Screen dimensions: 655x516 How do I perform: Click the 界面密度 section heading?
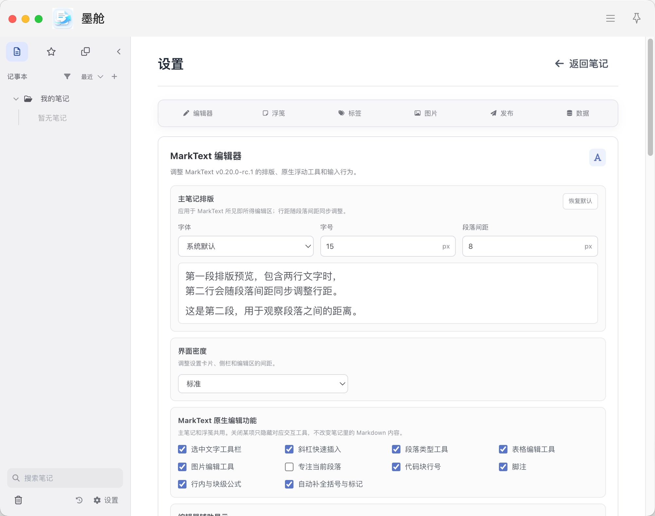[x=192, y=351]
